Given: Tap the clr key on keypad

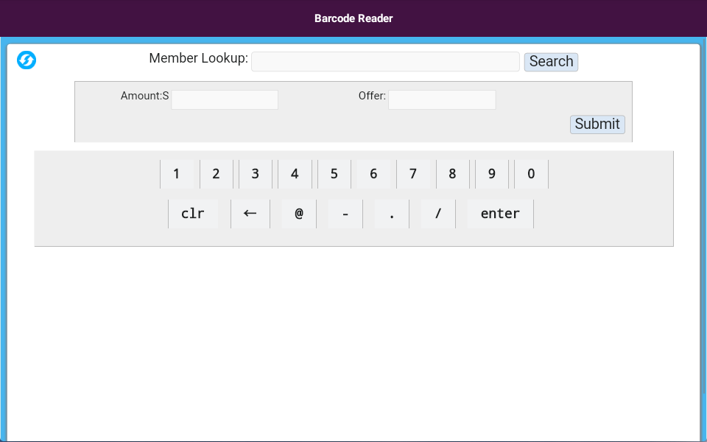Looking at the screenshot, I should (193, 214).
